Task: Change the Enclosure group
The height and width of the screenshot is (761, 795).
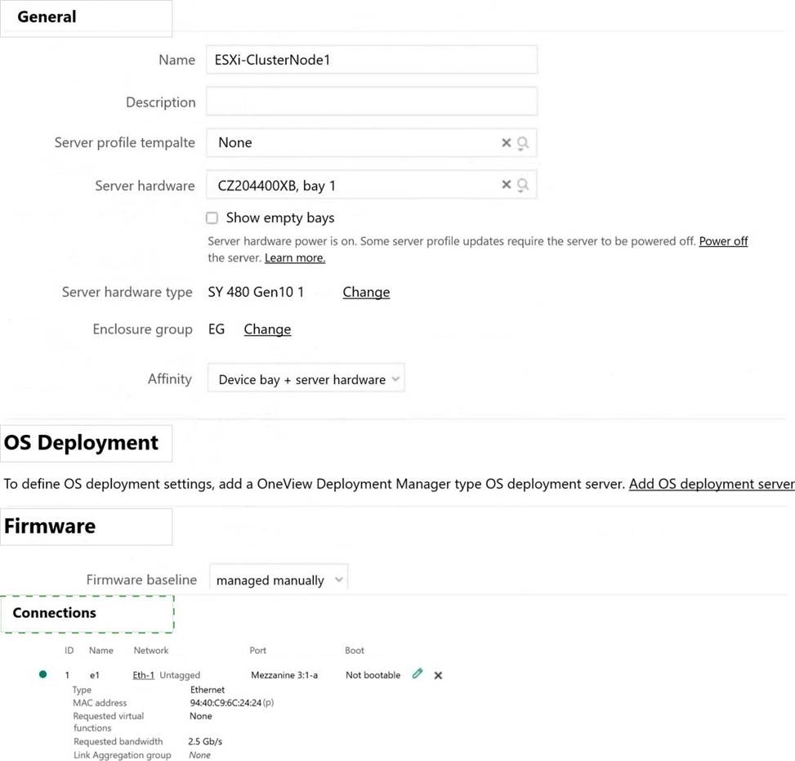Action: [x=267, y=329]
